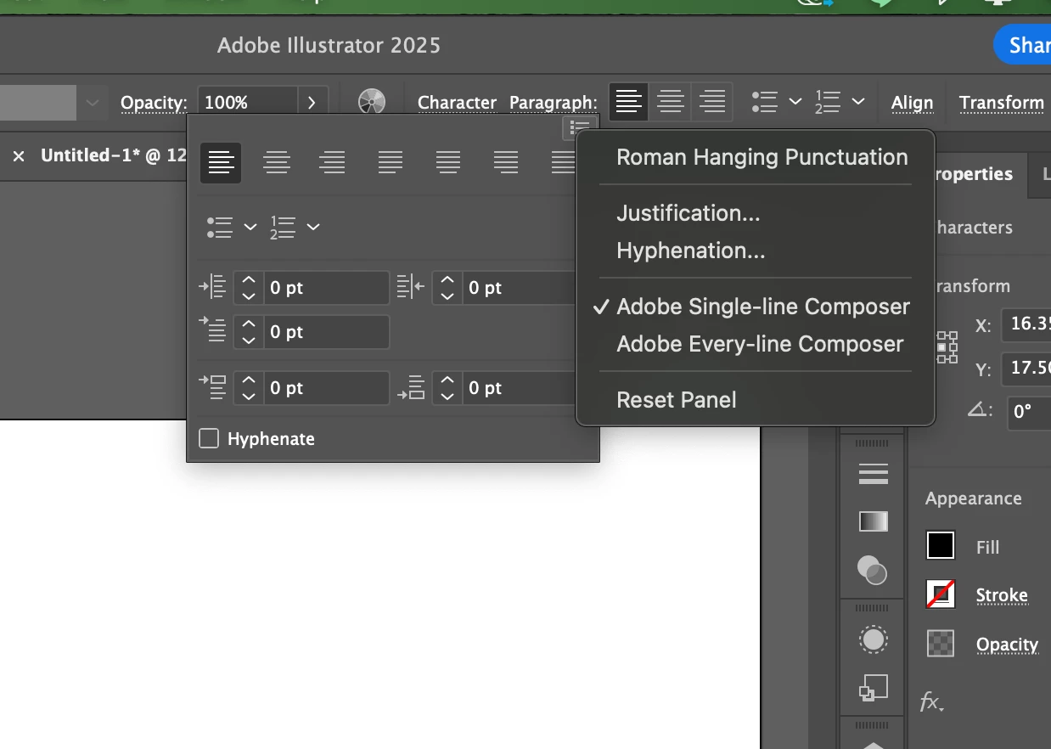Click the Left Indent stepper arrows
This screenshot has width=1051, height=749.
coord(248,288)
